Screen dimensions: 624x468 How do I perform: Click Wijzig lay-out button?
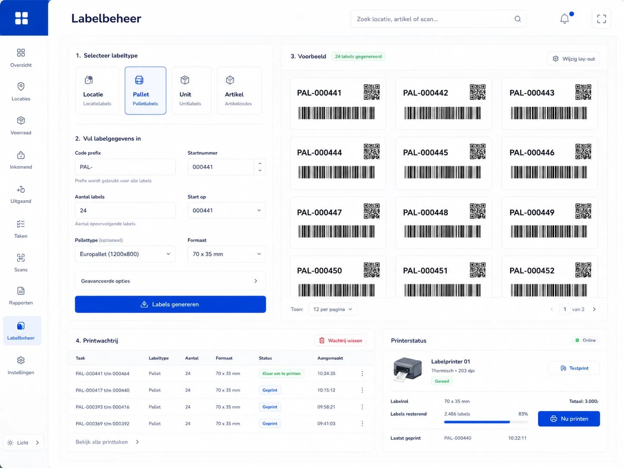pos(574,59)
